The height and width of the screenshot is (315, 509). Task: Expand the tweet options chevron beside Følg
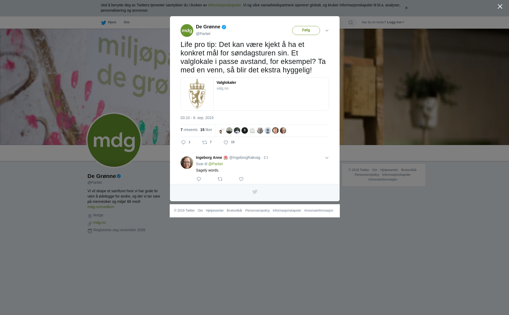[327, 30]
